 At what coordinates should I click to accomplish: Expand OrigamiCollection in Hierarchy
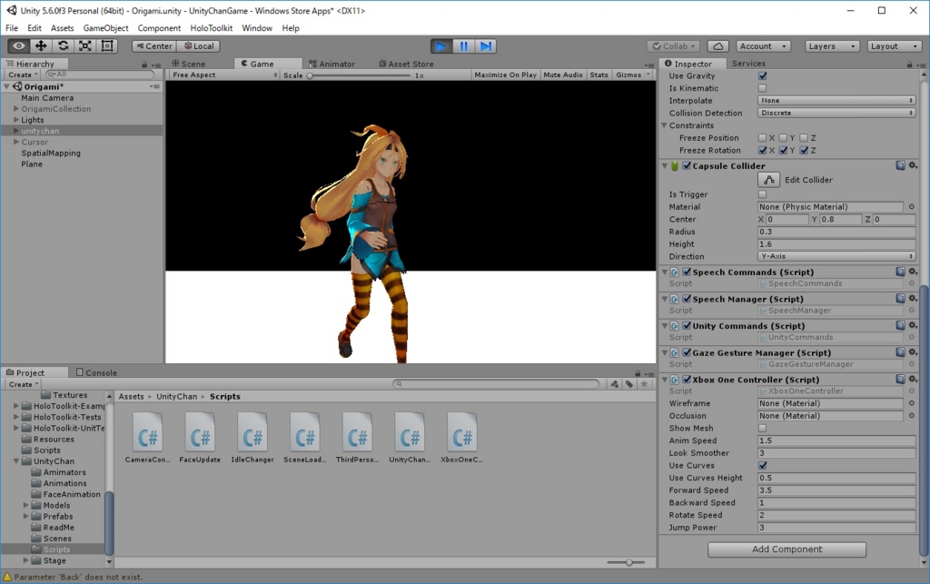(x=16, y=109)
